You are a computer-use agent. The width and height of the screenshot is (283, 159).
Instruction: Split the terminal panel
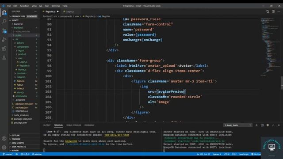[262, 125]
